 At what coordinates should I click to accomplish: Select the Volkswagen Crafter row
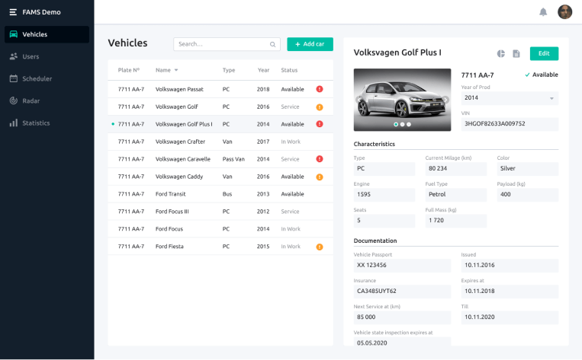pos(220,142)
